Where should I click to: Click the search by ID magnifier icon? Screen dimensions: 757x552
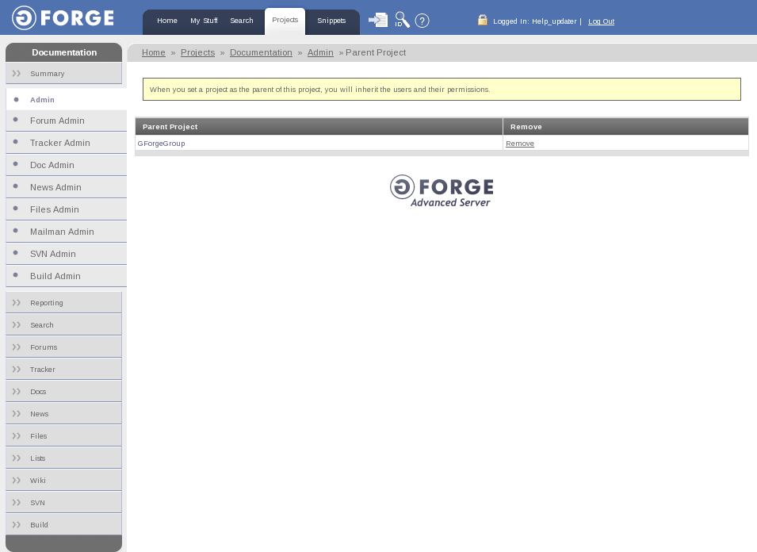(402, 20)
